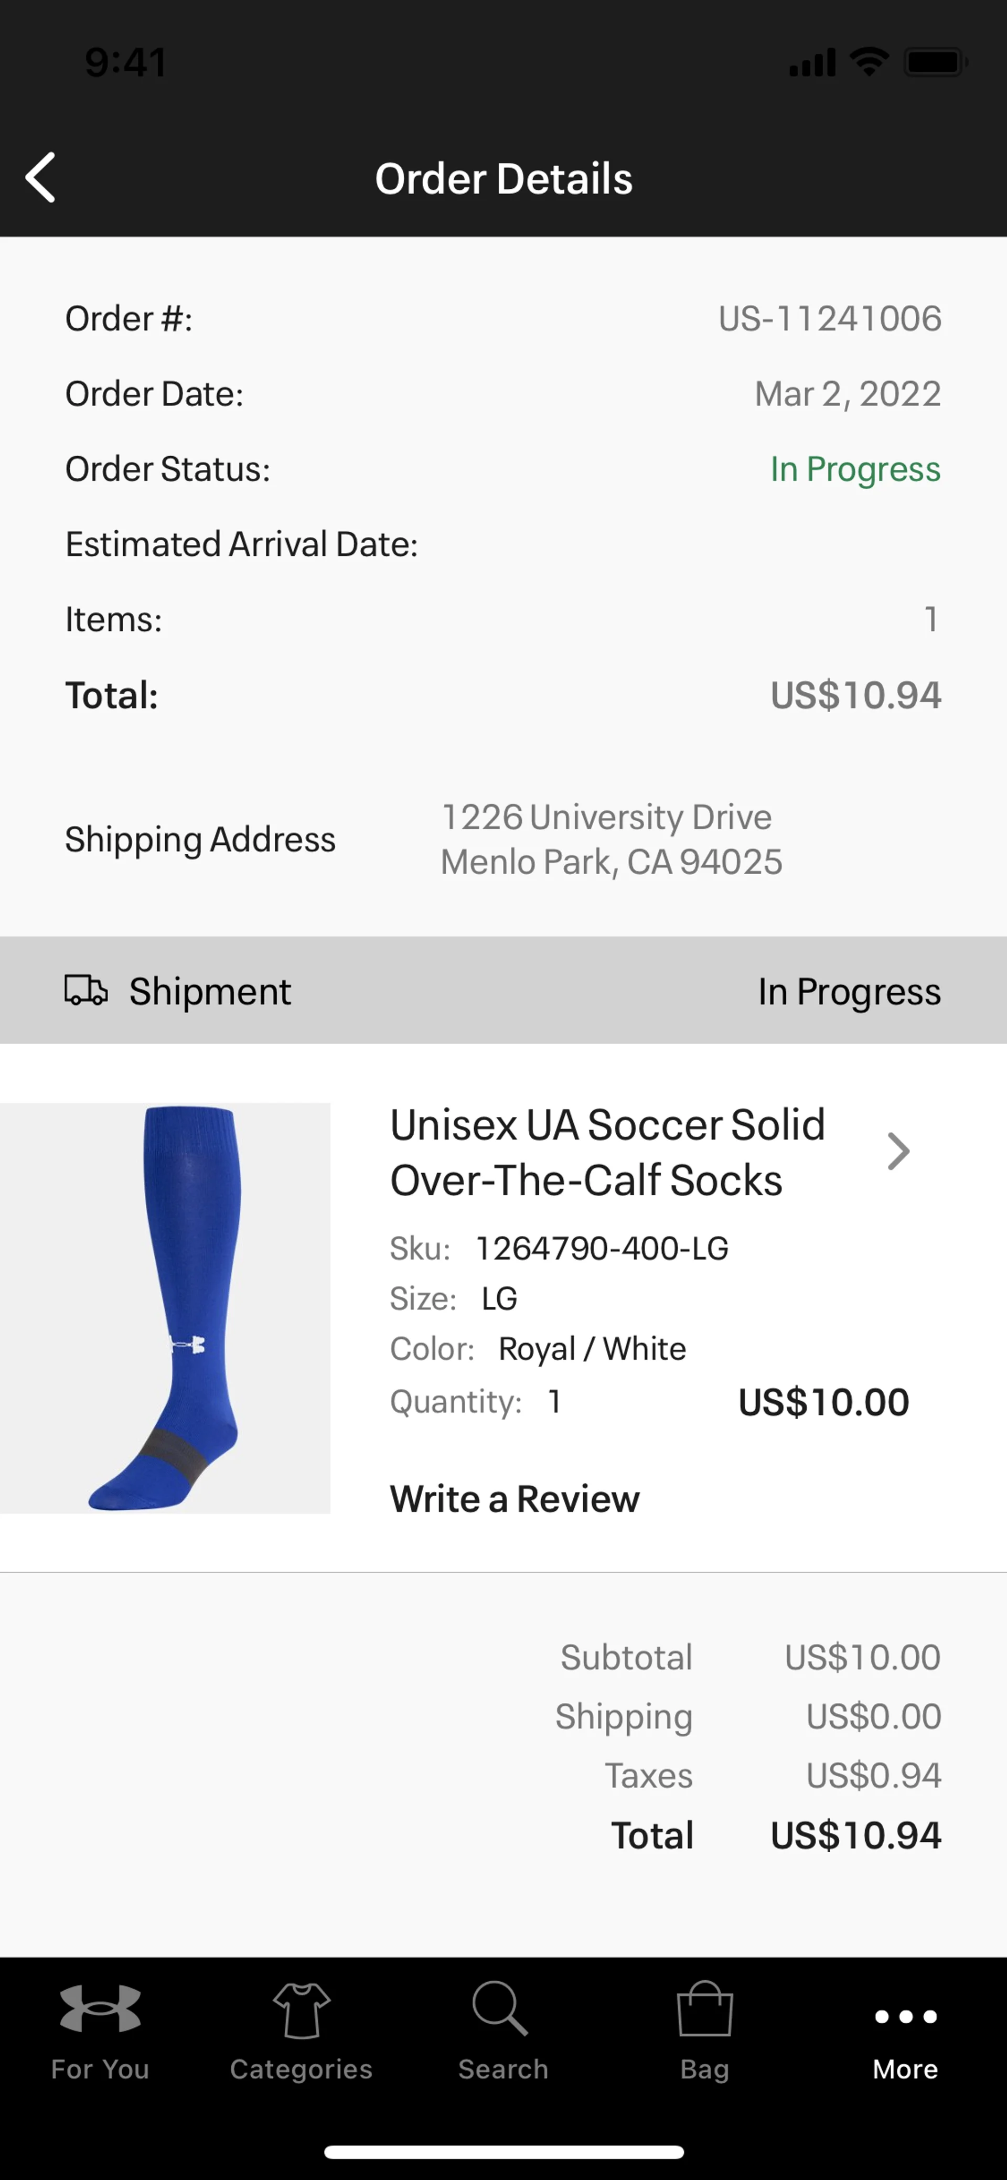Tap the More three-dots icon

(905, 2016)
